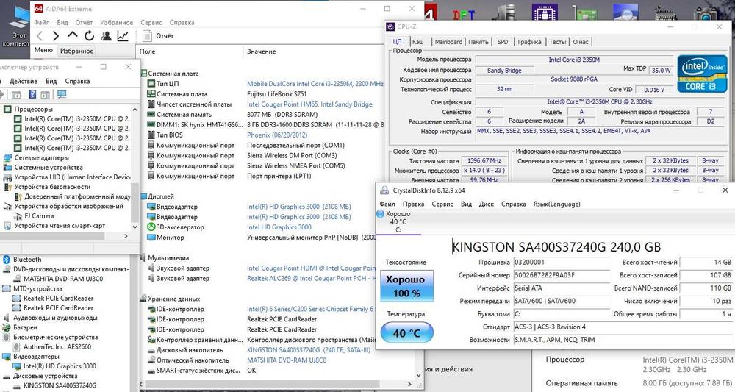Click the AIDA64 up arrow icon
Screen dimensions: 735x392
click(x=72, y=35)
